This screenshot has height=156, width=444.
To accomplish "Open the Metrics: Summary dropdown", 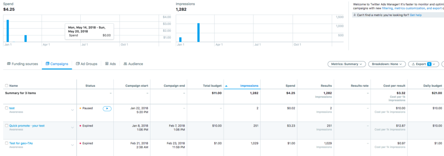I will click(x=346, y=64).
